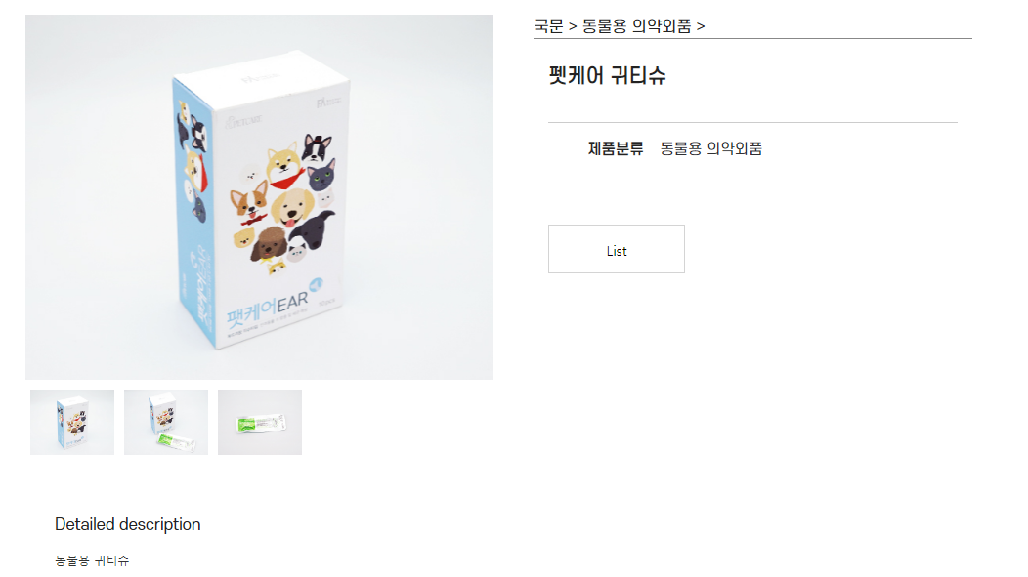Click the 펫케어 귀티슈 product title
The height and width of the screenshot is (577, 1028).
point(607,75)
